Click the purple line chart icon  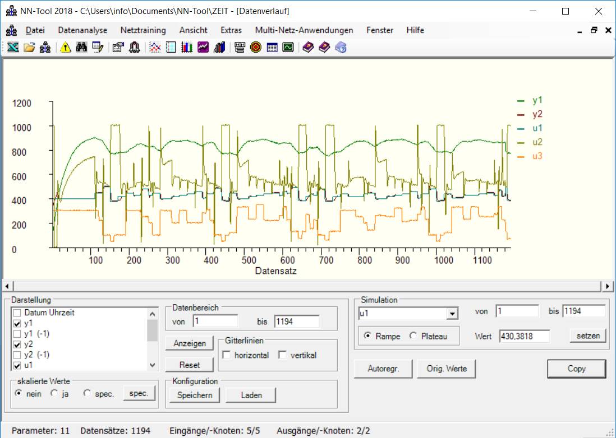[204, 48]
